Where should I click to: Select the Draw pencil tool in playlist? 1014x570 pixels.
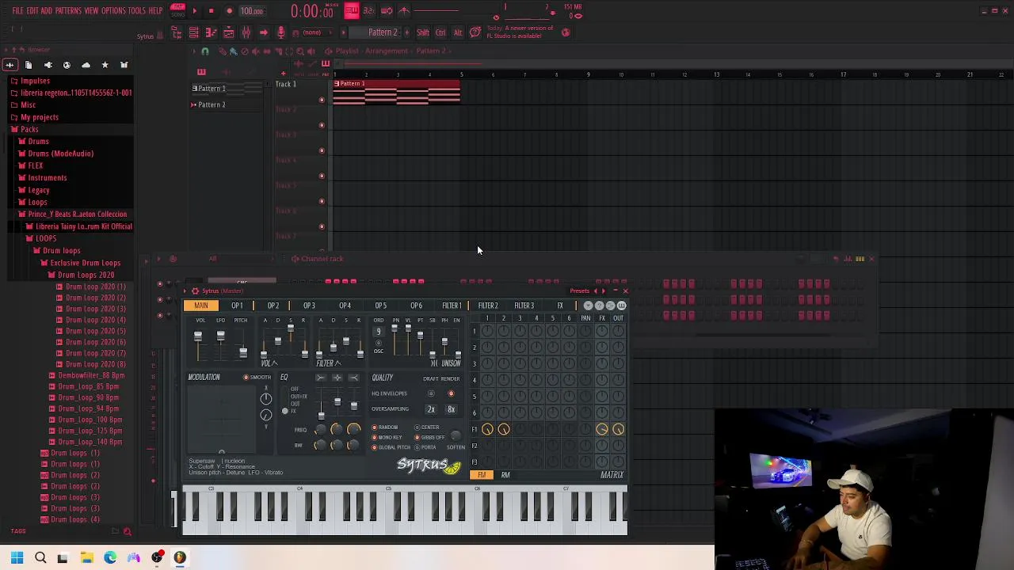(222, 51)
